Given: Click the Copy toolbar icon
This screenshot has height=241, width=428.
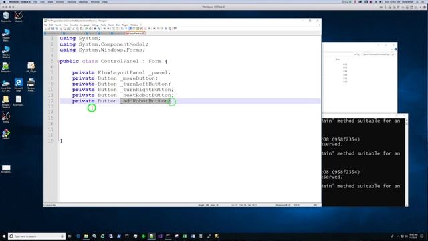Looking at the screenshot, I should [77, 28].
